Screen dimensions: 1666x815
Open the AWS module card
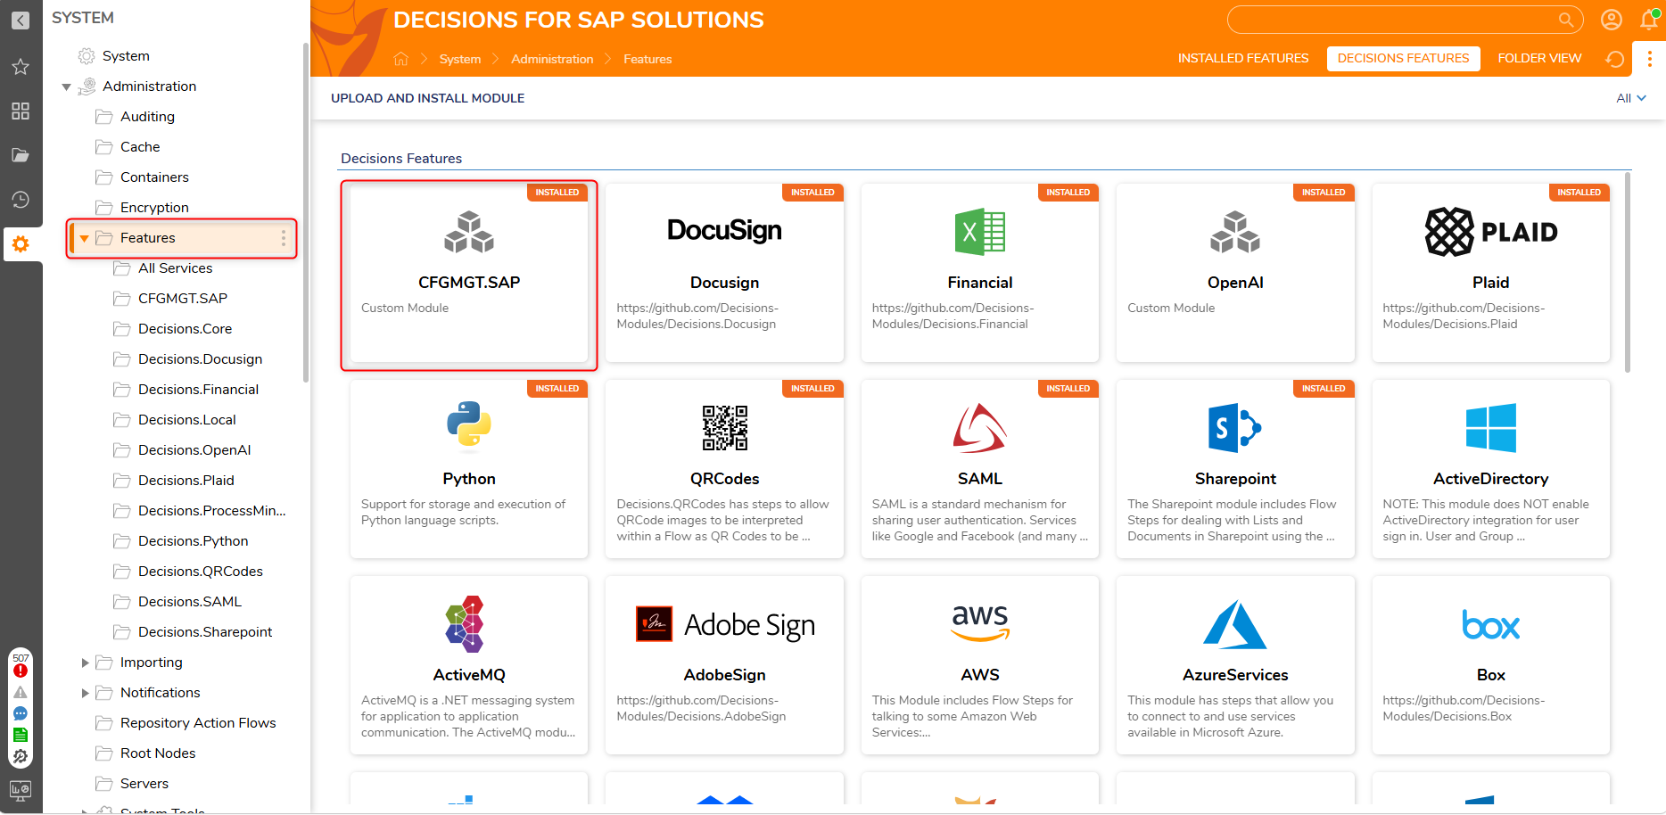point(980,665)
